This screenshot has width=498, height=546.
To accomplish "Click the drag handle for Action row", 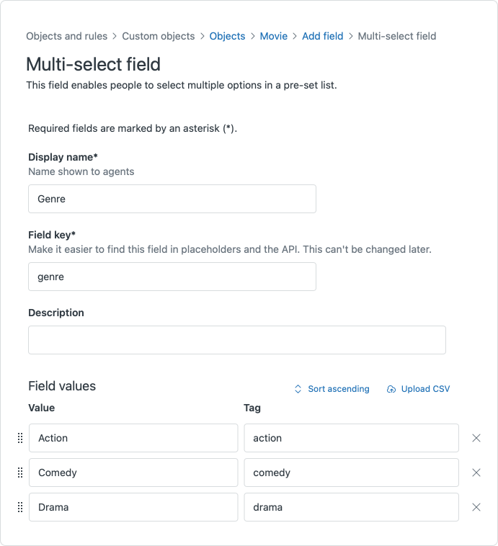I will (20, 438).
